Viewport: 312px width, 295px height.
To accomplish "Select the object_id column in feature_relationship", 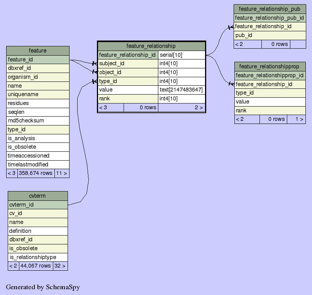I will (x=128, y=72).
